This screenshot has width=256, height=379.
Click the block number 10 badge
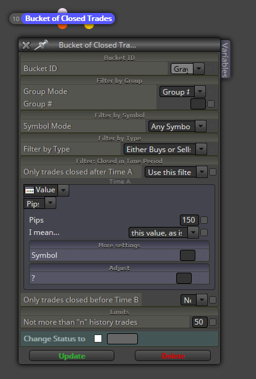pos(15,19)
